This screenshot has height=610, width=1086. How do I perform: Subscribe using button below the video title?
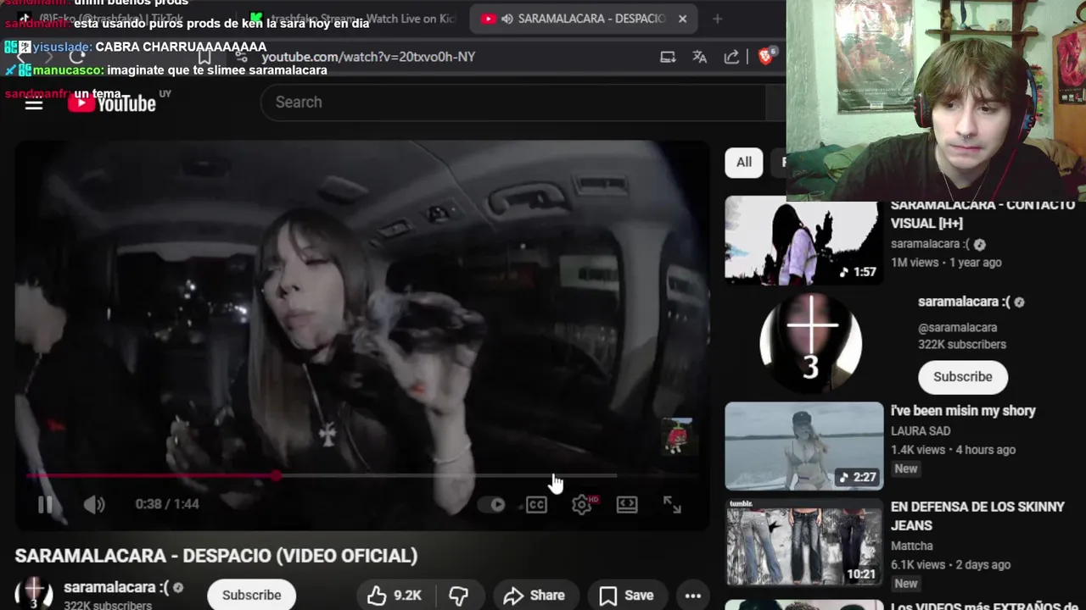point(251,596)
